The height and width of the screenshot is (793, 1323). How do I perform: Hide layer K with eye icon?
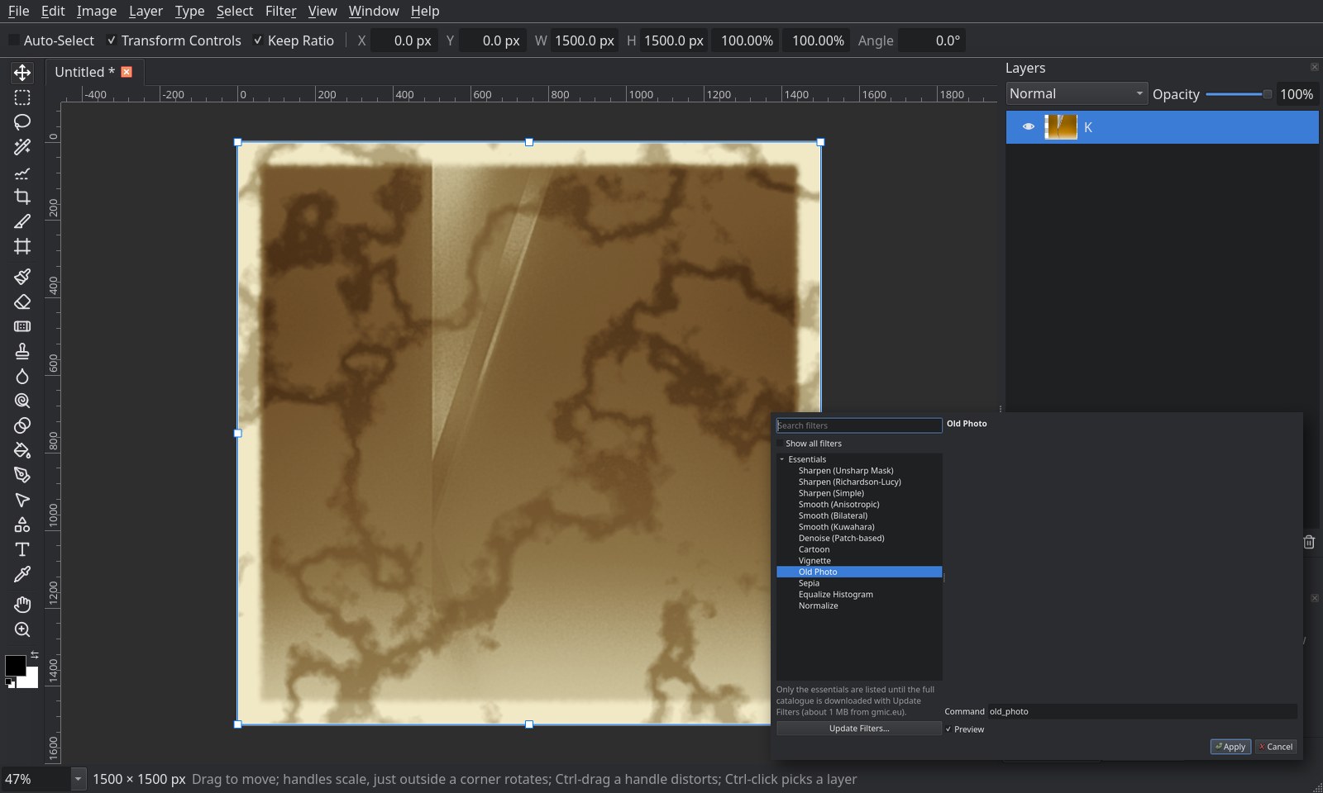(x=1028, y=127)
